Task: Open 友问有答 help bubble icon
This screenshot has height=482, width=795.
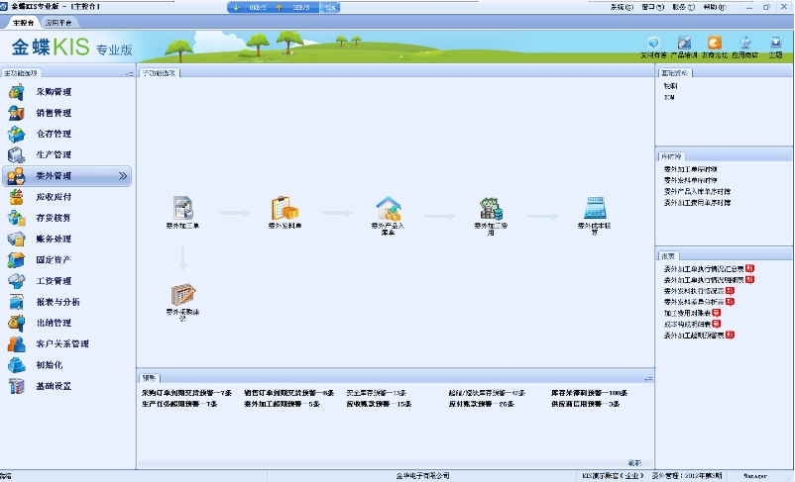Action: pyautogui.click(x=654, y=43)
